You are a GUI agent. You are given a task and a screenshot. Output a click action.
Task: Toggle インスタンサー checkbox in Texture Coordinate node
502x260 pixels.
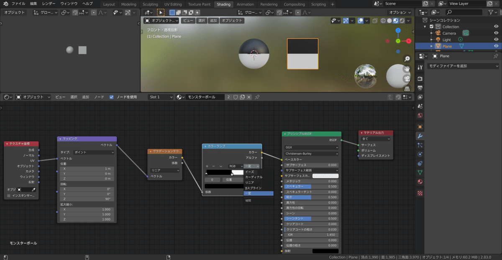[9, 195]
